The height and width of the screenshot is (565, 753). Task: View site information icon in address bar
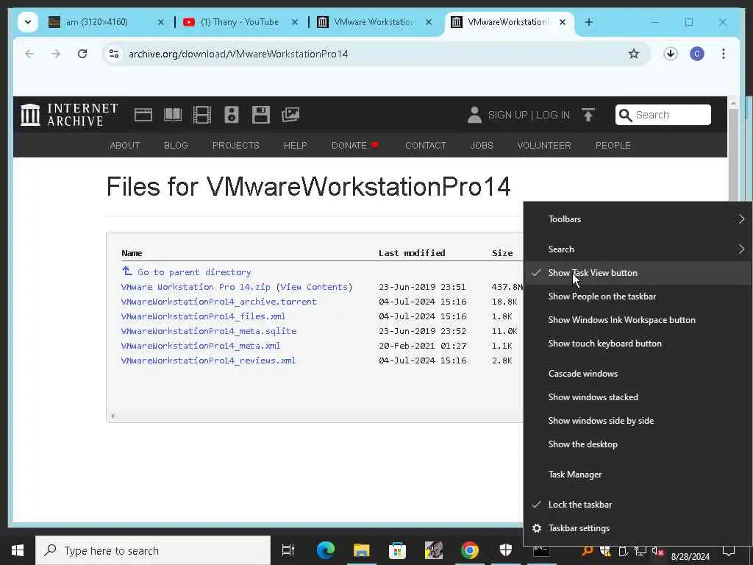tap(114, 54)
